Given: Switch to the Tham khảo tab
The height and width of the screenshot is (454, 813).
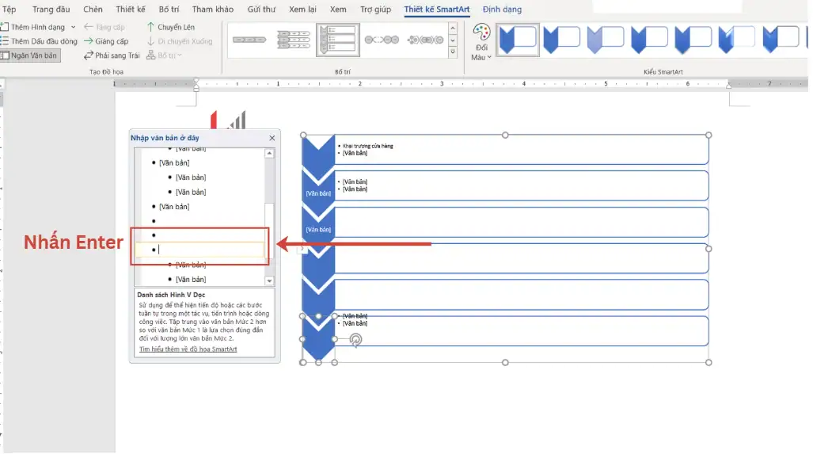Looking at the screenshot, I should pyautogui.click(x=213, y=10).
